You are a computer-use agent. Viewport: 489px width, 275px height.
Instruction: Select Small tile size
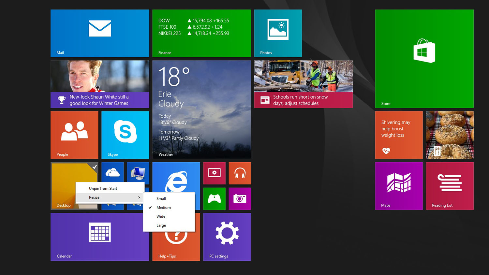169,198
